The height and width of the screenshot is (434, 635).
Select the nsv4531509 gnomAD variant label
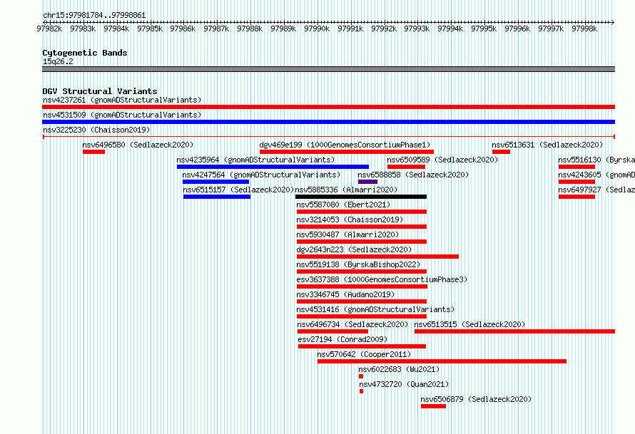pos(122,115)
